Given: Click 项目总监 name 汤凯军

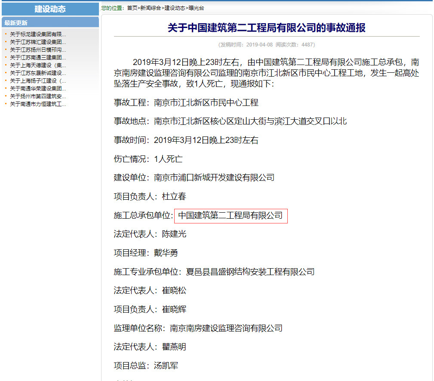Looking at the screenshot, I should [166, 366].
